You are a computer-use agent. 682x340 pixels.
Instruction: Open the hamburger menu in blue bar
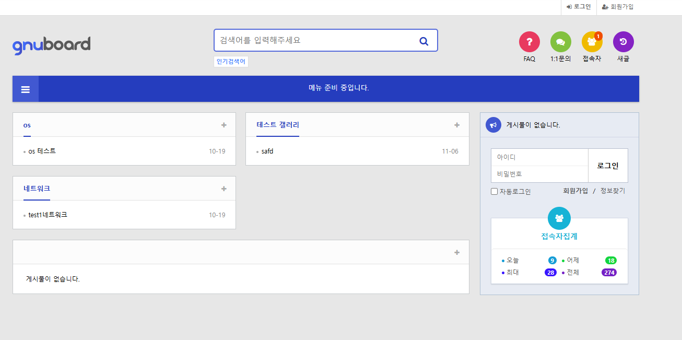(x=26, y=89)
